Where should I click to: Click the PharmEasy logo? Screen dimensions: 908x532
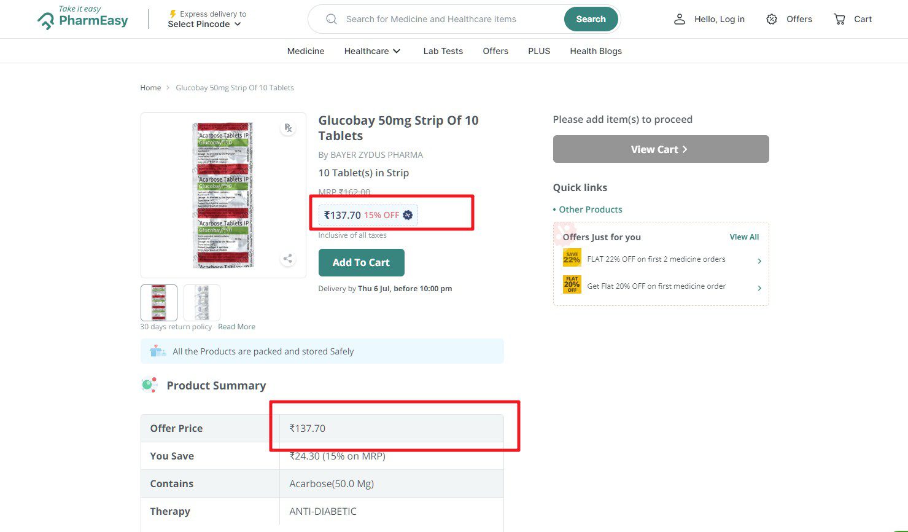click(x=83, y=18)
